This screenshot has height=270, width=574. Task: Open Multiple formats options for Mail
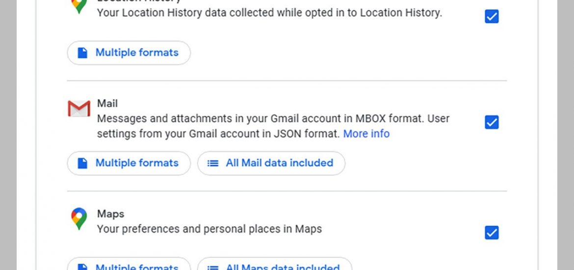tap(129, 163)
